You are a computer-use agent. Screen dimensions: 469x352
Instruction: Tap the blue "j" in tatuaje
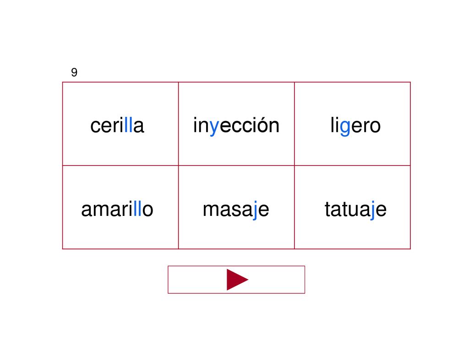point(373,210)
